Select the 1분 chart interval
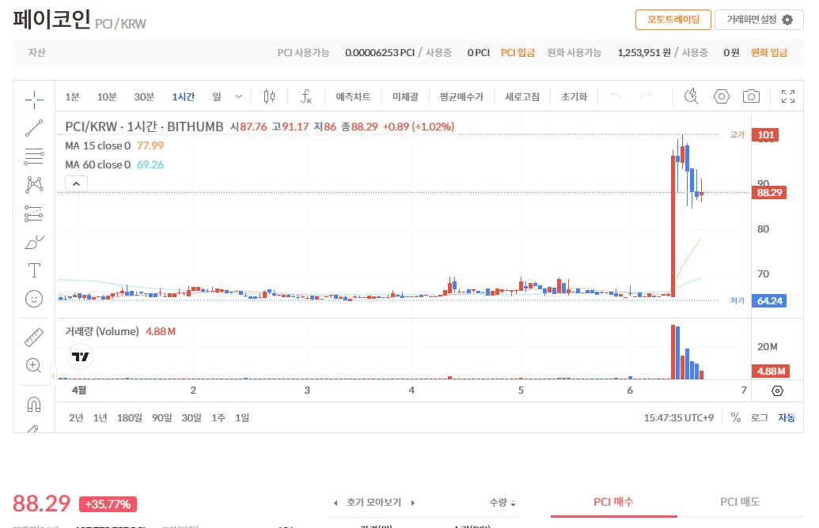This screenshot has height=528, width=819. pyautogui.click(x=71, y=96)
